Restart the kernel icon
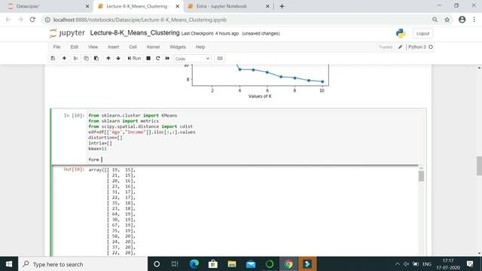 (x=158, y=59)
